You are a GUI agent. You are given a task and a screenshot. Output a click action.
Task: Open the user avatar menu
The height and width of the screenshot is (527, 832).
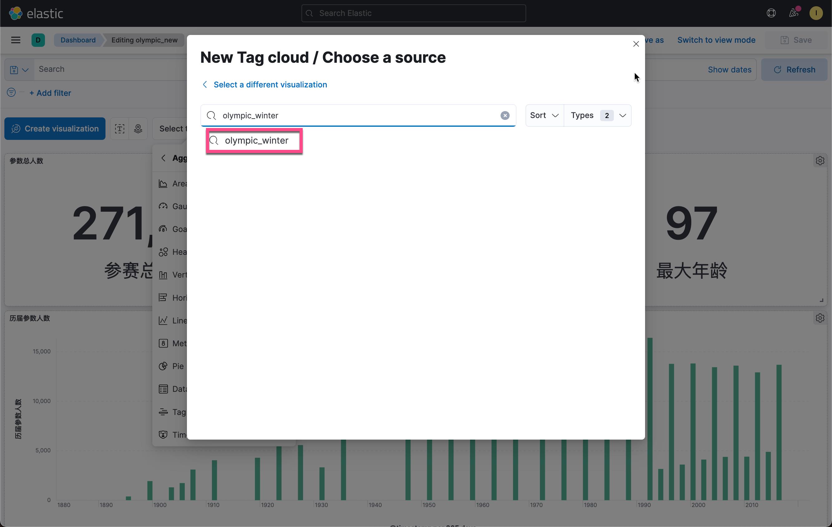[816, 13]
